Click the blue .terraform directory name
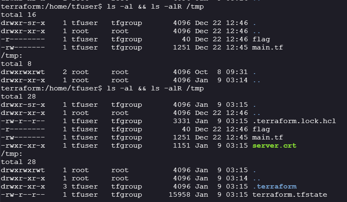 pyautogui.click(x=274, y=186)
